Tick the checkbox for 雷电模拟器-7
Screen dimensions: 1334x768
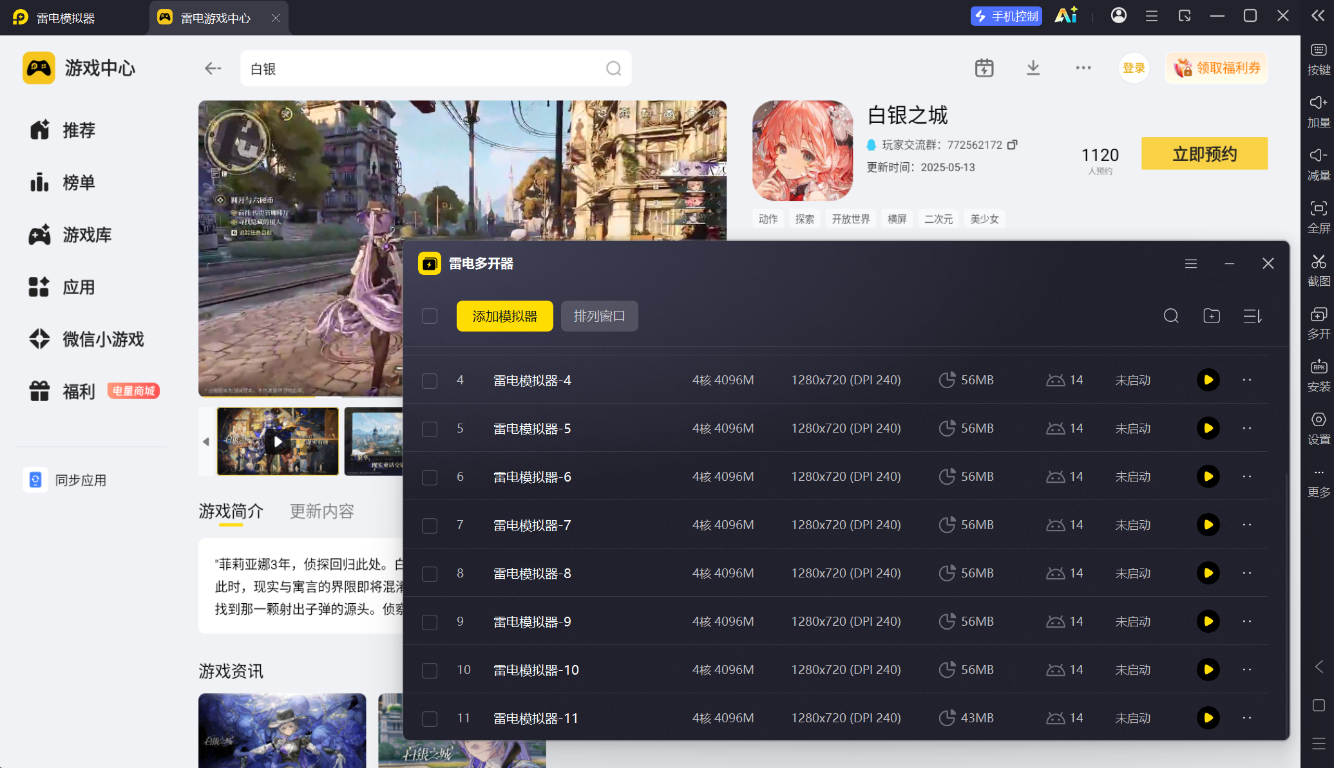click(x=430, y=525)
